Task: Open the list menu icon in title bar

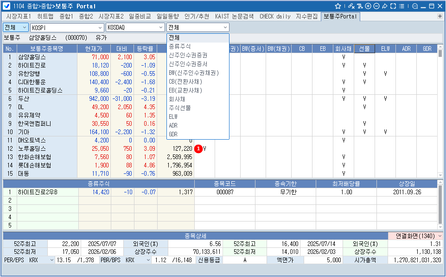Action: click(x=401, y=6)
